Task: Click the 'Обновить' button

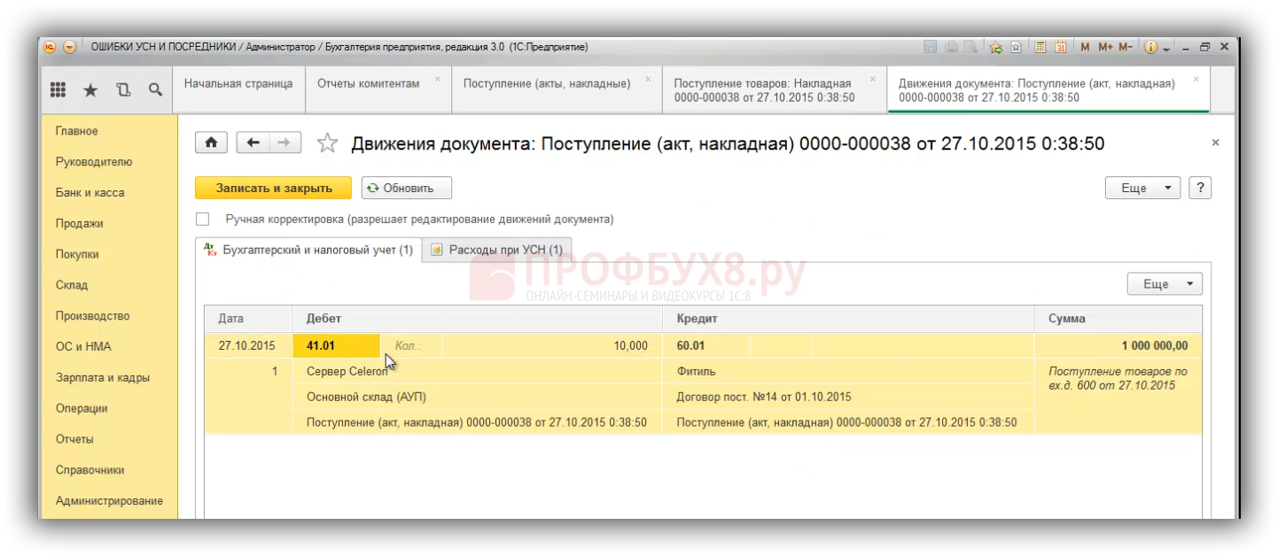Action: (x=407, y=188)
